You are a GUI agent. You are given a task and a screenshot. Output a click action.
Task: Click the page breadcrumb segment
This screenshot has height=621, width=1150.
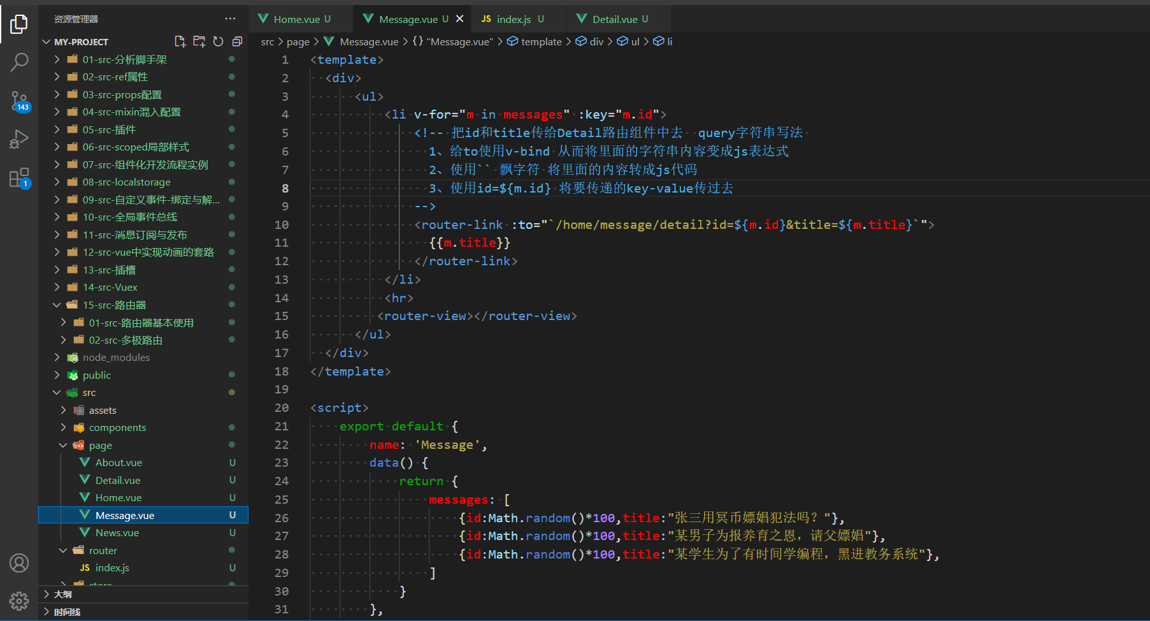pos(298,41)
